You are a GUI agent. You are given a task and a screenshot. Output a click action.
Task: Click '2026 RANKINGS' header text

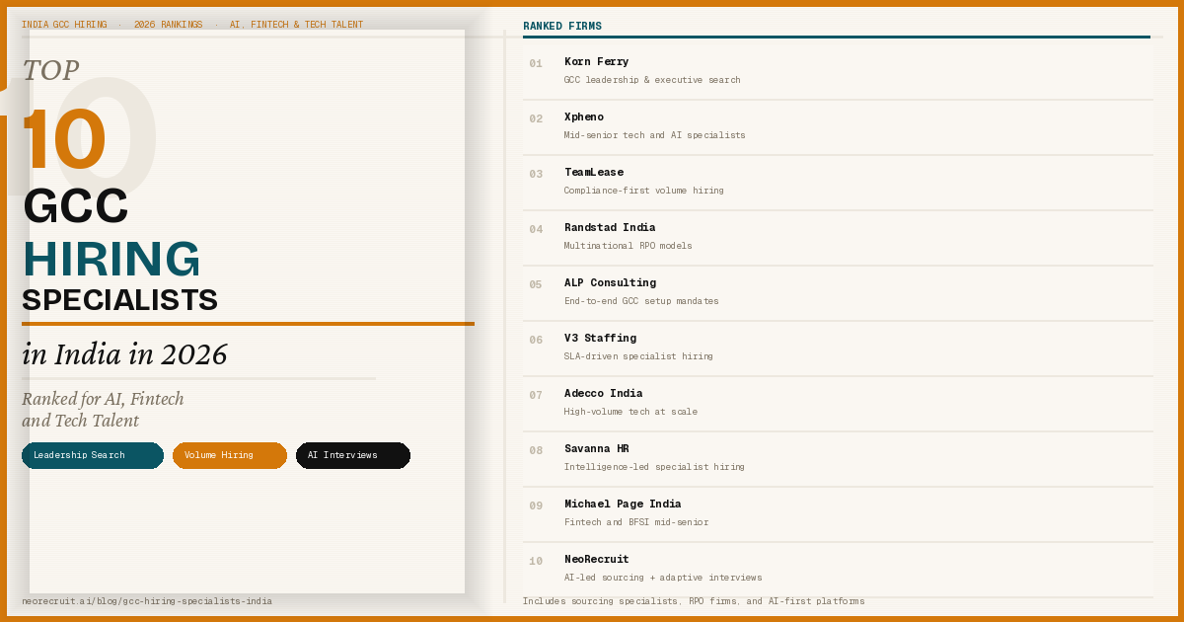point(169,25)
